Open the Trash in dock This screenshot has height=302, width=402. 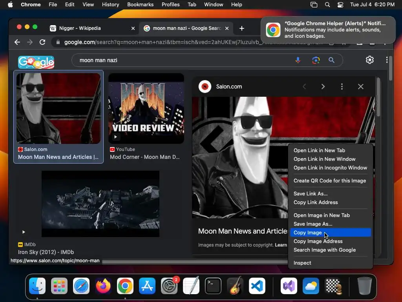[x=364, y=286]
